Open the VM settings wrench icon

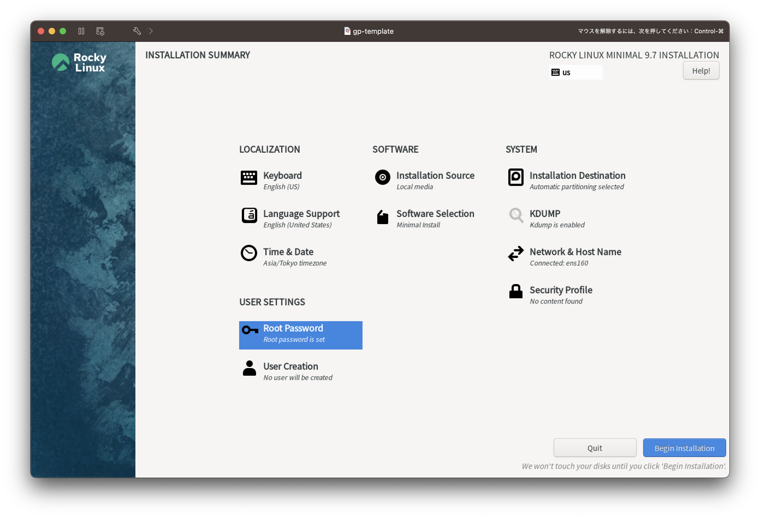pos(137,31)
